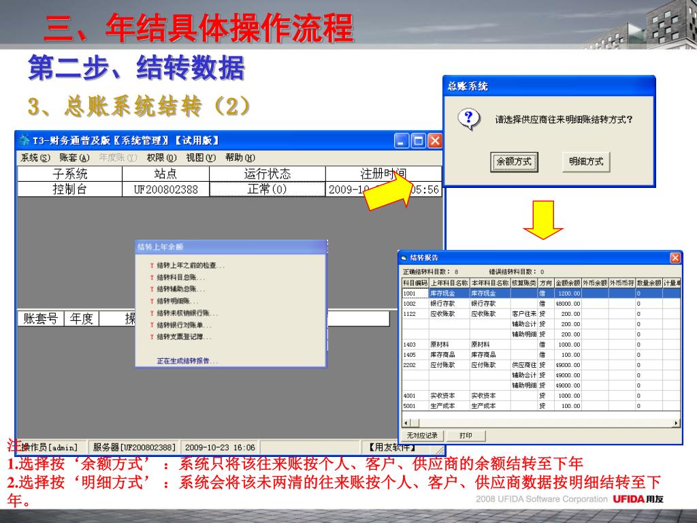Click the 操作员[admin] status bar entry
Image resolution: width=697 pixels, height=523 pixels.
pyautogui.click(x=49, y=447)
